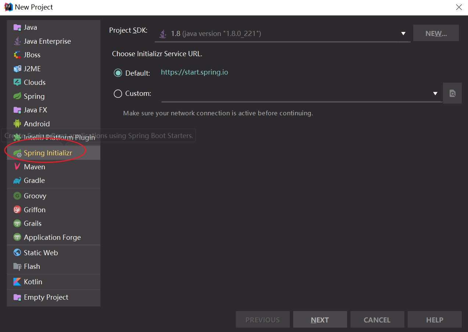Choose the Java Enterprise icon
The image size is (468, 332).
point(17,41)
